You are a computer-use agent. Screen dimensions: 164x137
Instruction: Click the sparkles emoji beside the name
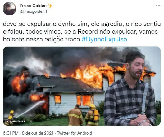click(50, 6)
